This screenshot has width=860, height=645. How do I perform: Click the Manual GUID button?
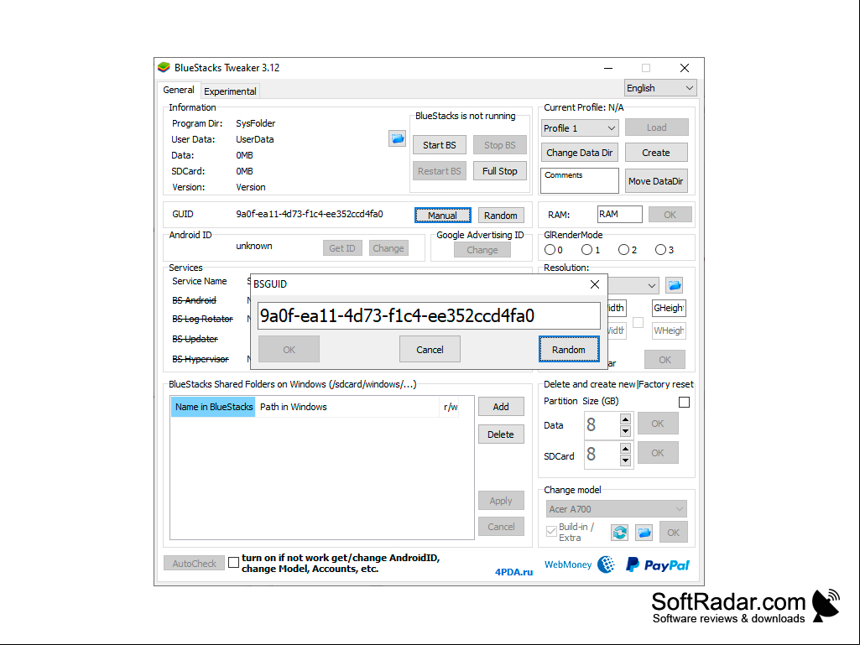[443, 215]
